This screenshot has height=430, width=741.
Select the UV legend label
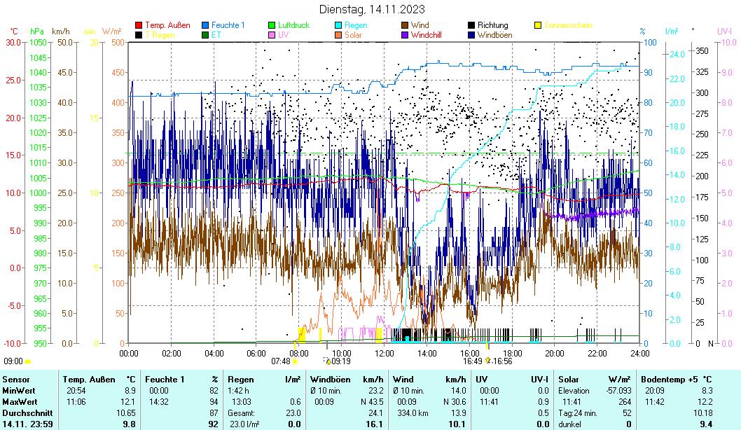click(283, 34)
